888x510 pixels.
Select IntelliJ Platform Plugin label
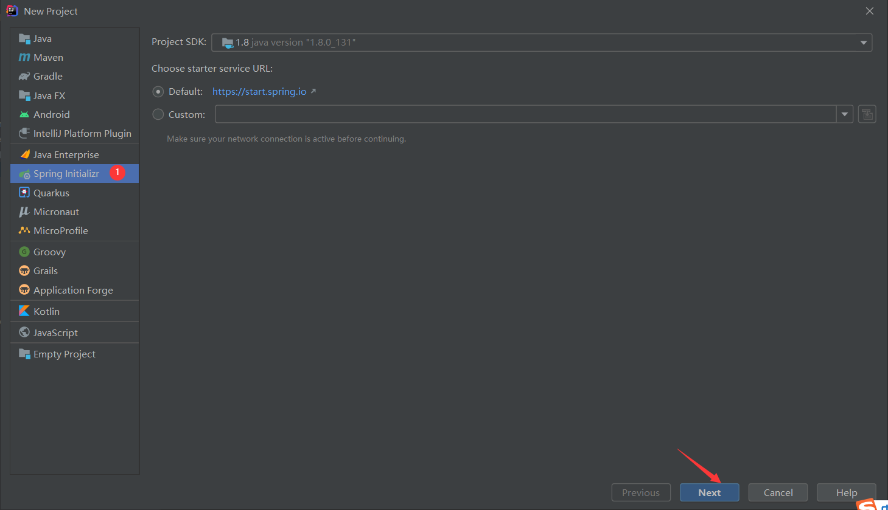pyautogui.click(x=82, y=134)
